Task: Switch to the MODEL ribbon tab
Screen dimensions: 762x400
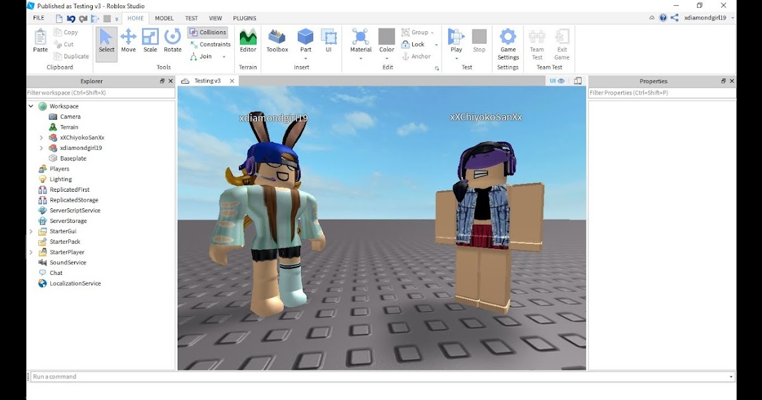Action: click(x=164, y=18)
